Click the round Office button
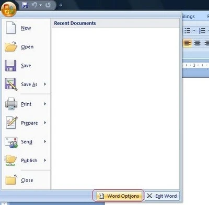 click(9, 9)
